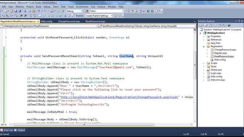
Task: Follow the localhost ChangePassword.aspx link in code
Action: (x=119, y=97)
